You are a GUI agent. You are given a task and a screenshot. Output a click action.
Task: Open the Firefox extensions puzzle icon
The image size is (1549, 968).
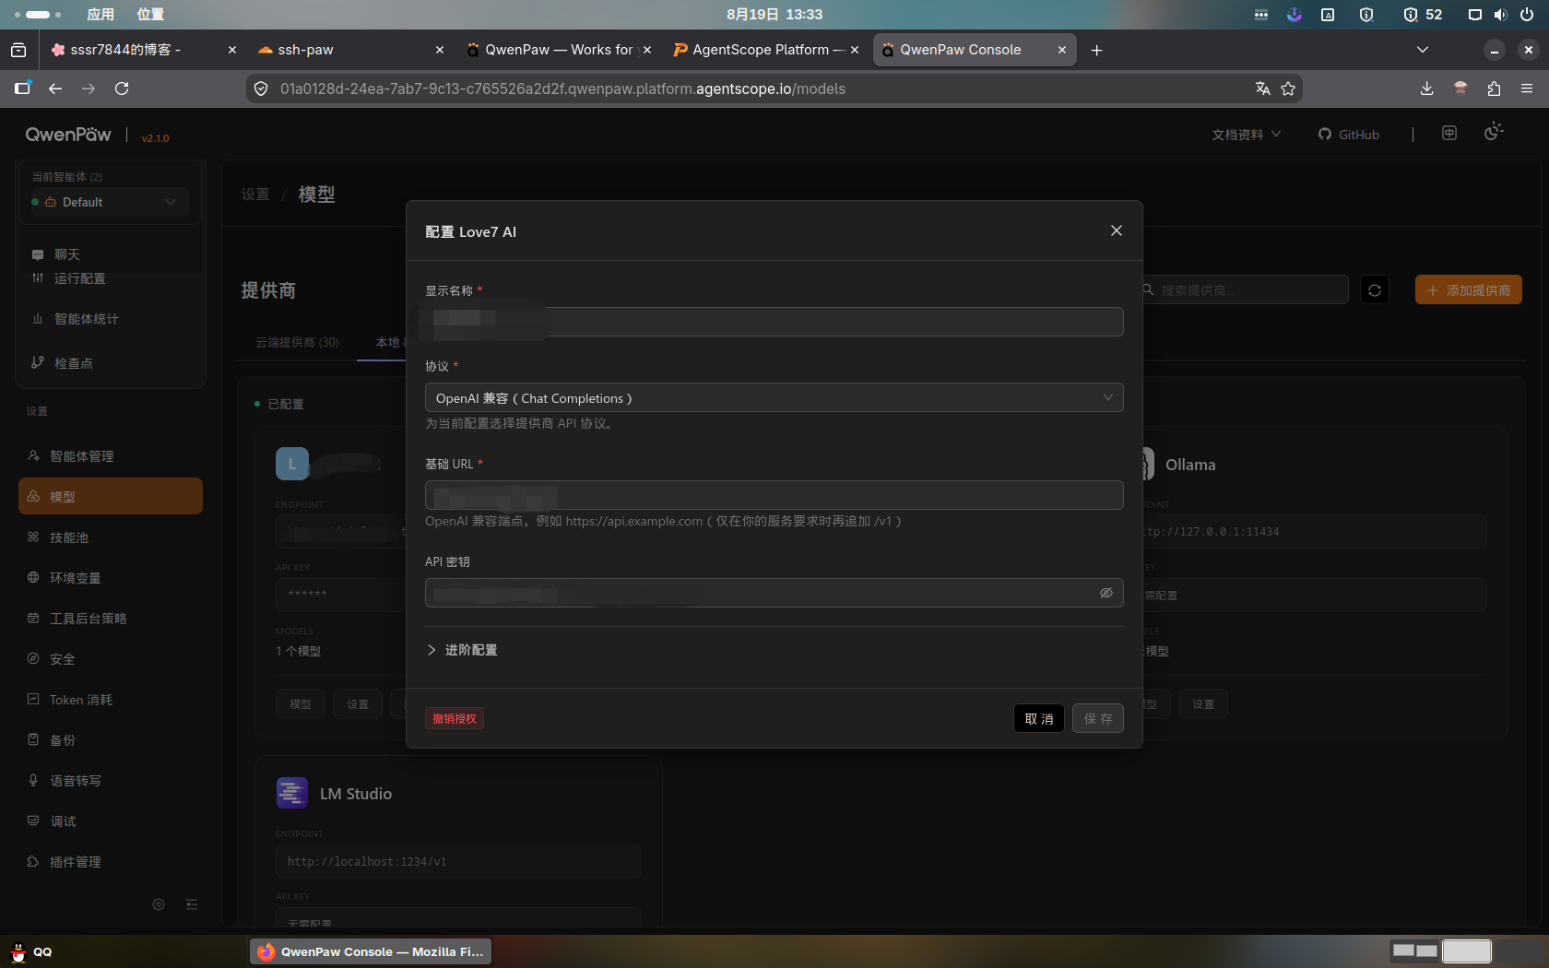tap(1494, 89)
